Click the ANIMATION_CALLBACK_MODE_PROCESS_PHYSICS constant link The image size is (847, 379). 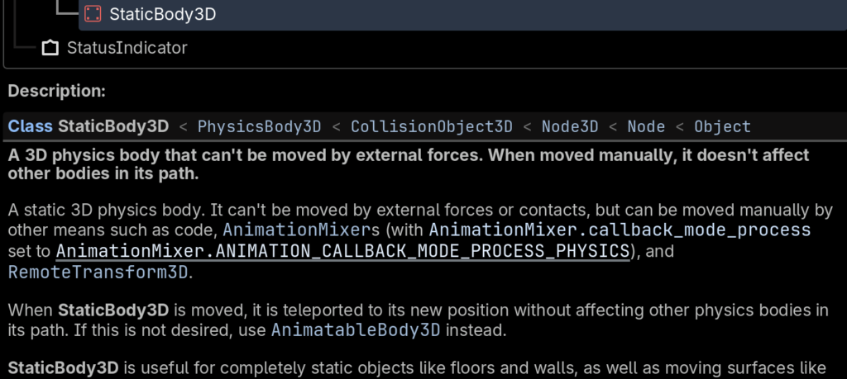tap(343, 250)
